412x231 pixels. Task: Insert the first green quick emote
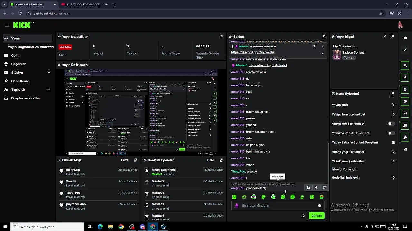click(234, 197)
